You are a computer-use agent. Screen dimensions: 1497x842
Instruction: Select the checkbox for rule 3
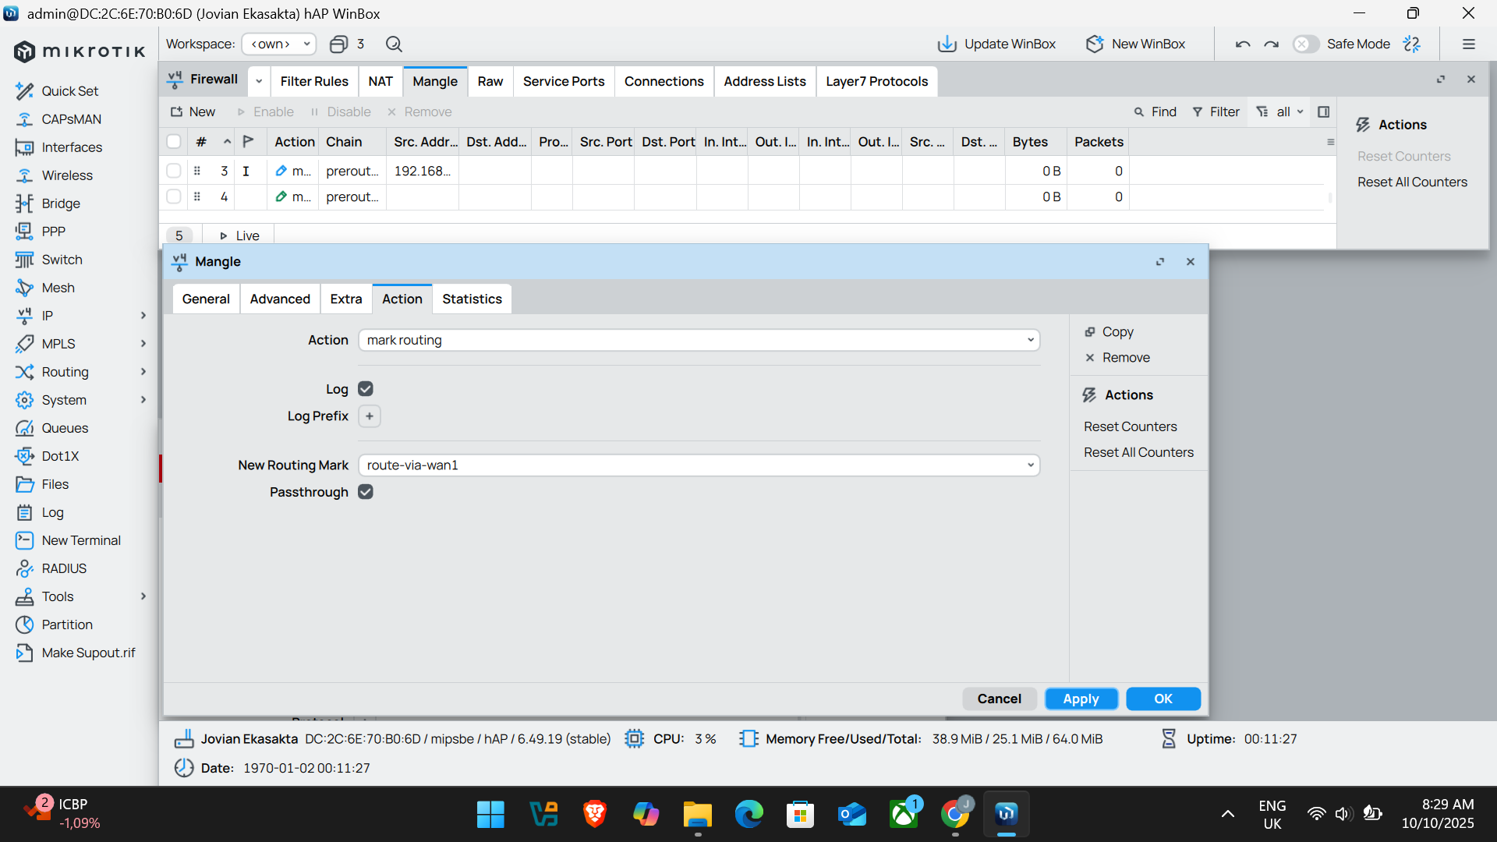(174, 171)
